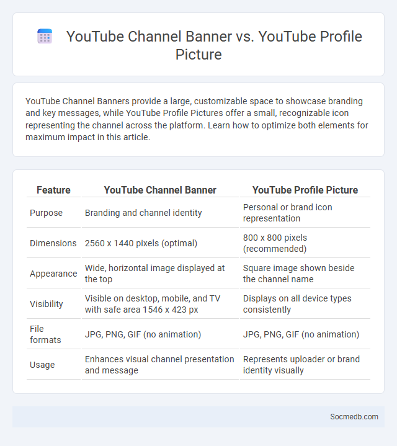
Task: Click the banner column 'JPG, PNG, GIF (no animation)' cell
Action: click(x=160, y=334)
